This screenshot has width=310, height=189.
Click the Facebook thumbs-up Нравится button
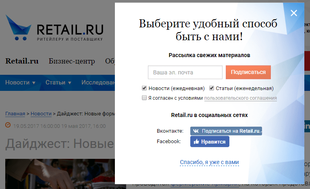(210, 142)
